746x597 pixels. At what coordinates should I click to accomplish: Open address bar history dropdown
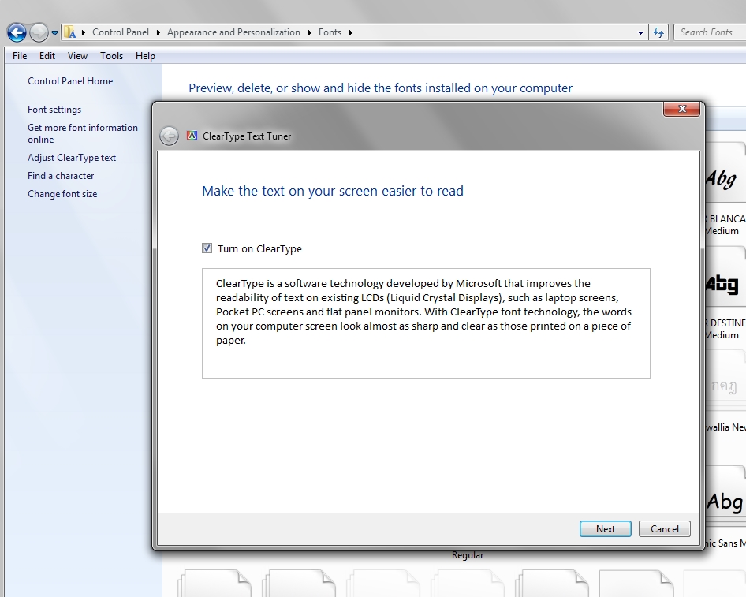(x=640, y=33)
